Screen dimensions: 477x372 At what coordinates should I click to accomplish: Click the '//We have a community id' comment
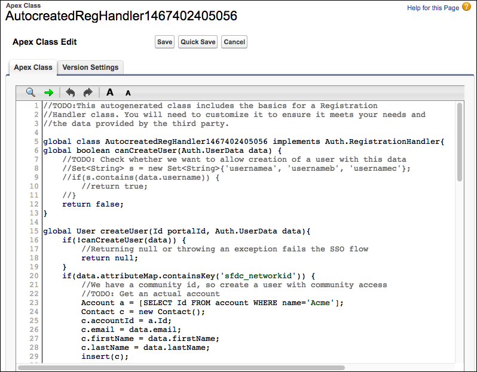[234, 285]
